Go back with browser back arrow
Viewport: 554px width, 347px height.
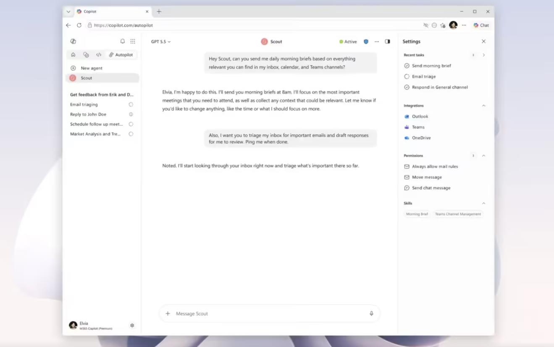[x=68, y=25]
